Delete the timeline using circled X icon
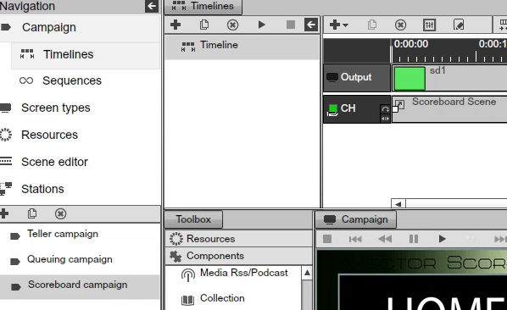507x310 pixels. click(x=233, y=25)
